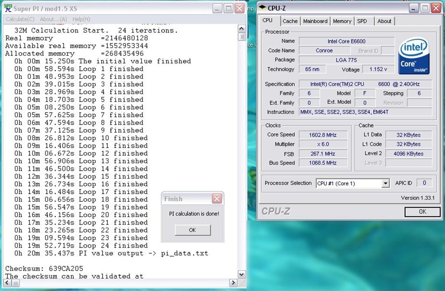Click the Stepping value '6' field
The height and width of the screenshot is (291, 445).
point(419,93)
